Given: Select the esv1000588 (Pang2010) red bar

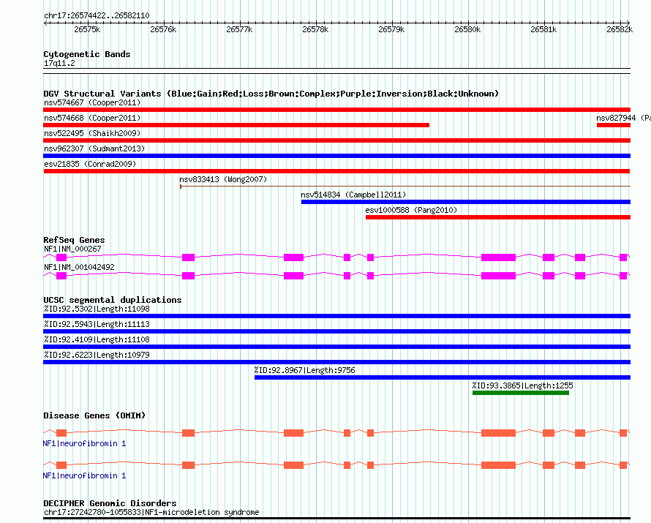Looking at the screenshot, I should (x=498, y=217).
